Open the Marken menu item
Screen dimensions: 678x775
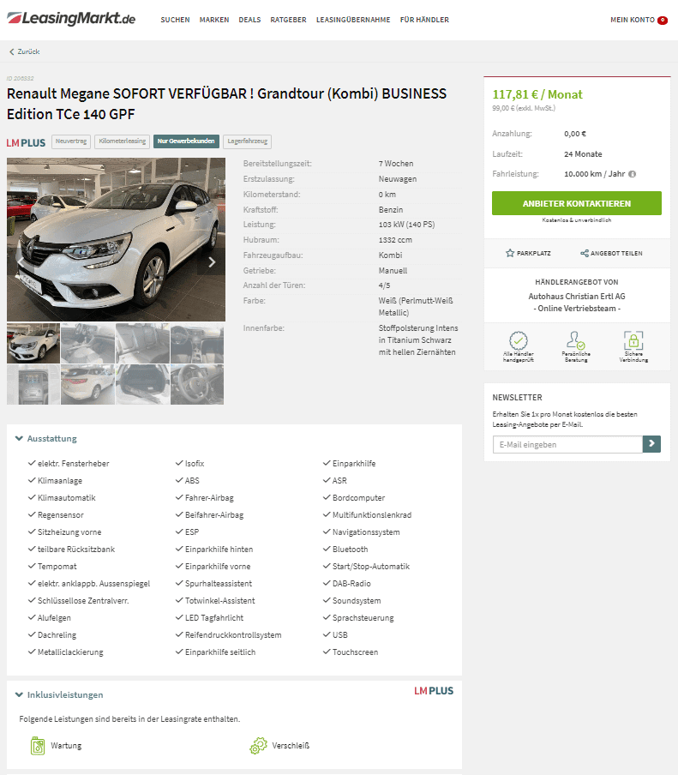pos(214,20)
